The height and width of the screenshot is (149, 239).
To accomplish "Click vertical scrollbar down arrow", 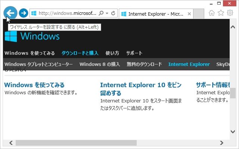I will (233, 131).
